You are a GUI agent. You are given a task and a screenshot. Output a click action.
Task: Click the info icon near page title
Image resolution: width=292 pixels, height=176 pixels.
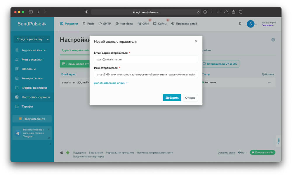pyautogui.click(x=273, y=40)
